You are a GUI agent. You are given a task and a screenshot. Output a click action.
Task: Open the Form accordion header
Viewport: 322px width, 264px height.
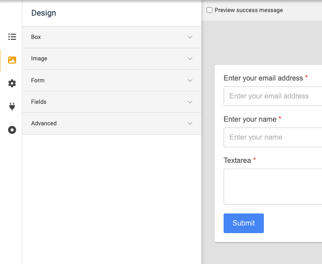(112, 81)
